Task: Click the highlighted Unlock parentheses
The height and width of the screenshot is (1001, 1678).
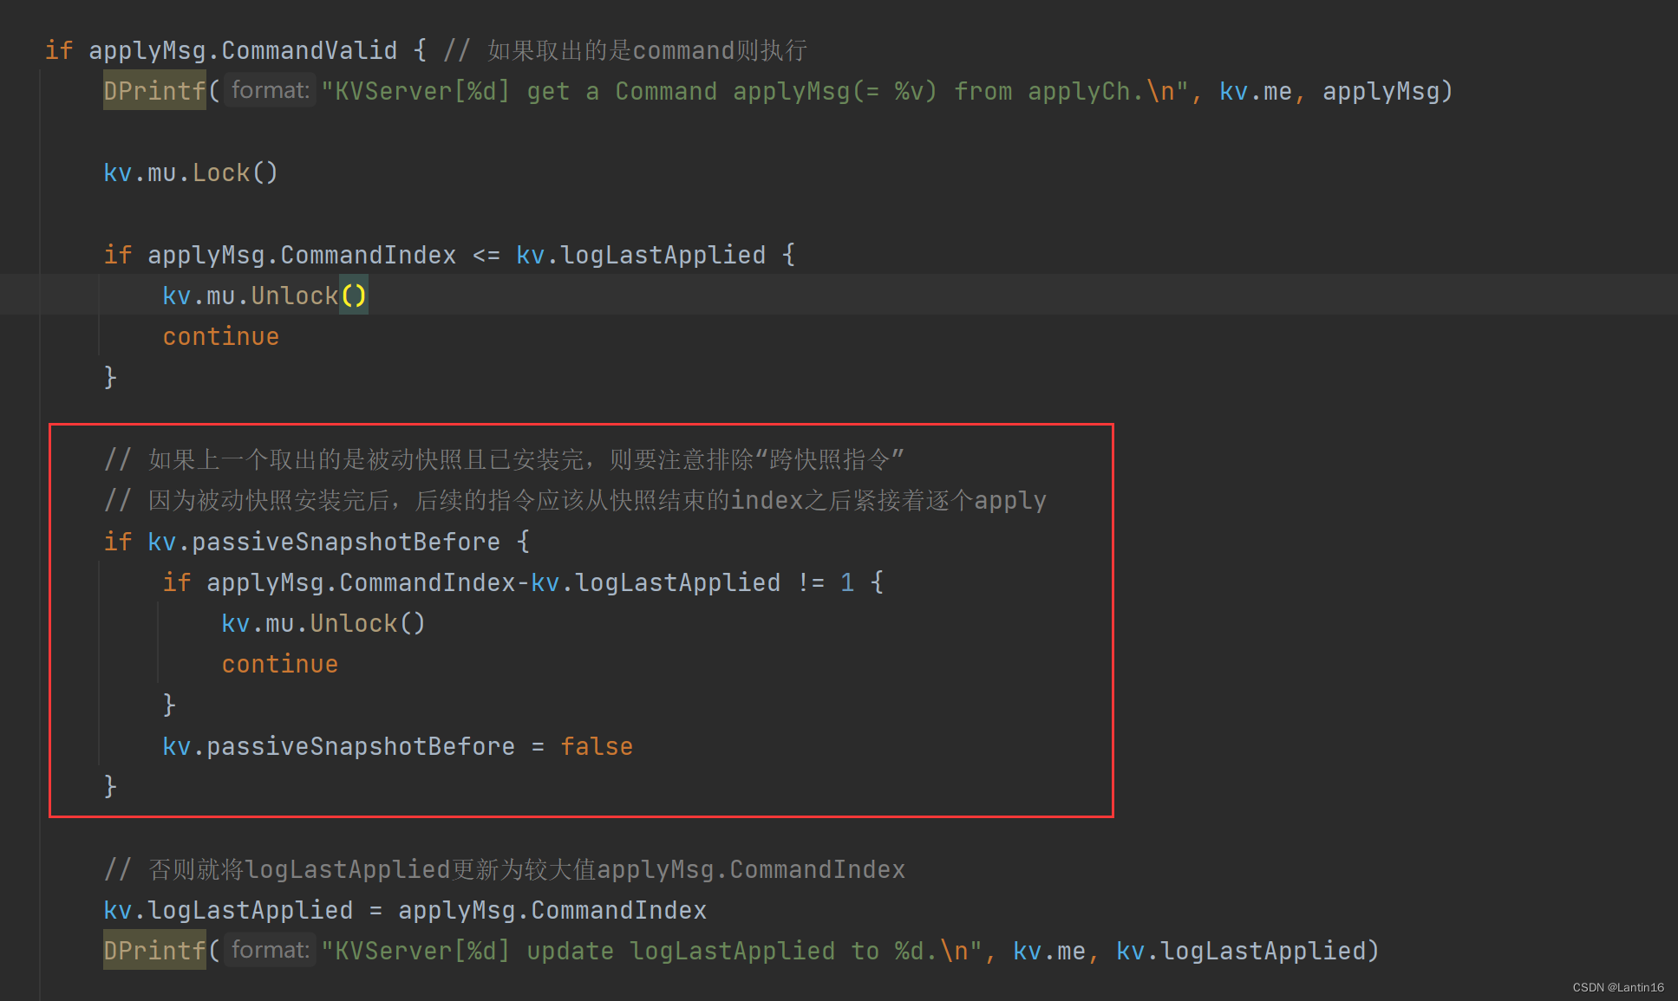Action: [353, 296]
